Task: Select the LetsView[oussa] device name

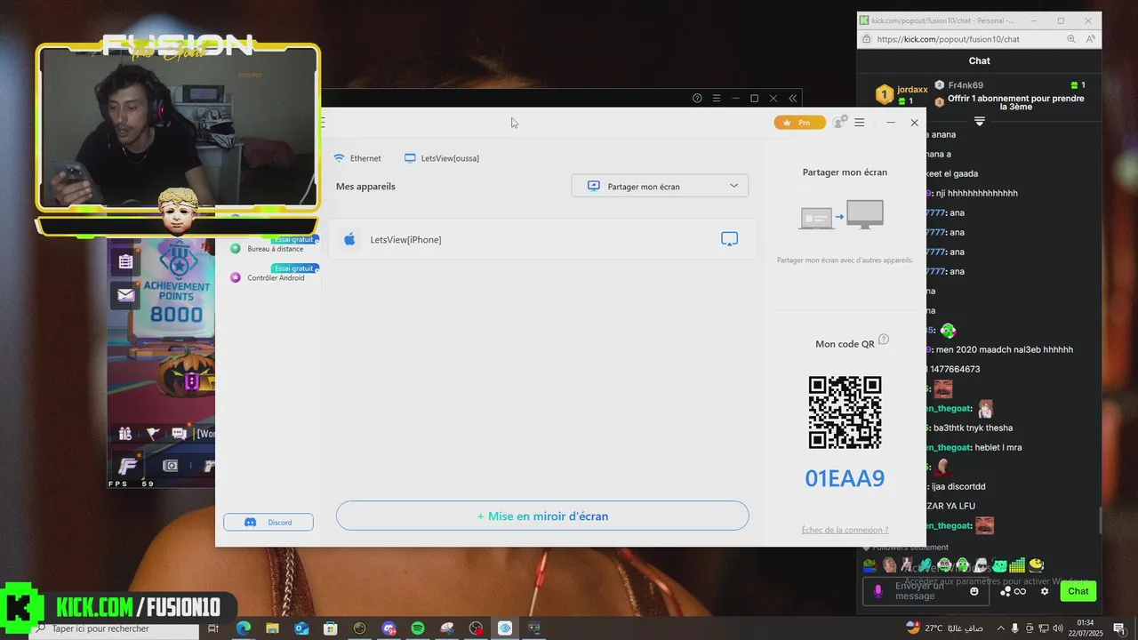Action: click(x=442, y=158)
